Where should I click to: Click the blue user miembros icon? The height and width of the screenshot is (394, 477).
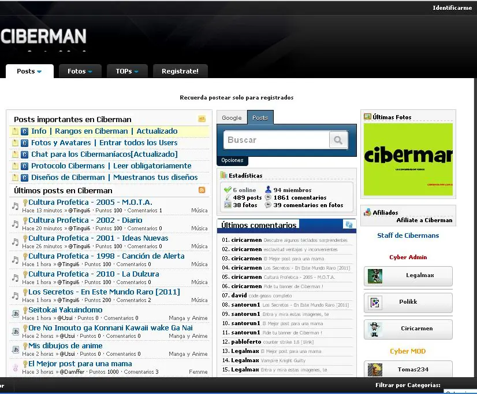pyautogui.click(x=268, y=190)
